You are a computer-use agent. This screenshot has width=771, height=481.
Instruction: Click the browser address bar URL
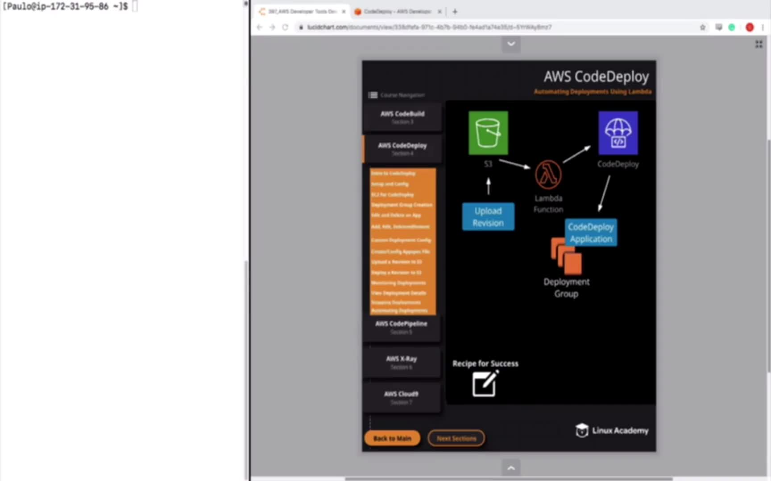coord(429,27)
